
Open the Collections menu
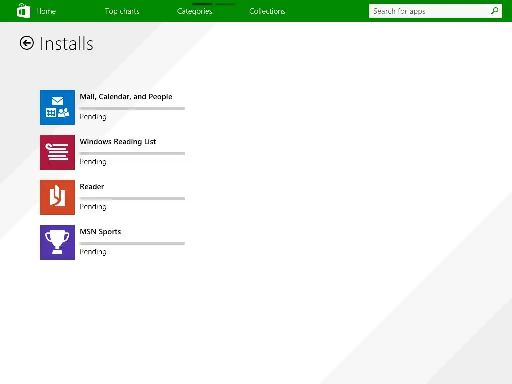[267, 11]
